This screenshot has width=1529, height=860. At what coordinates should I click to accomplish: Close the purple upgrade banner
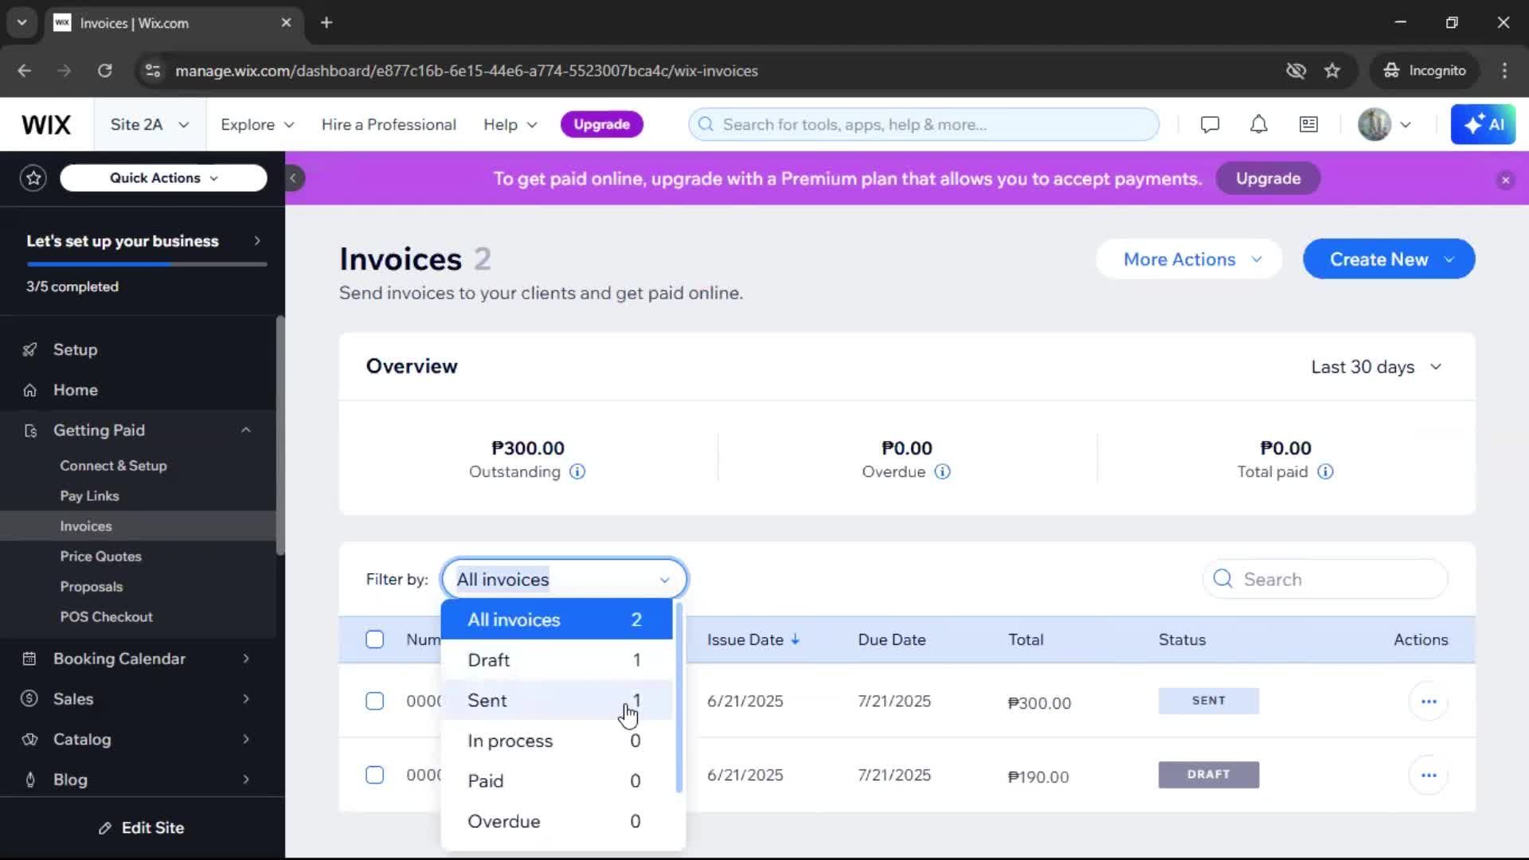1505,180
